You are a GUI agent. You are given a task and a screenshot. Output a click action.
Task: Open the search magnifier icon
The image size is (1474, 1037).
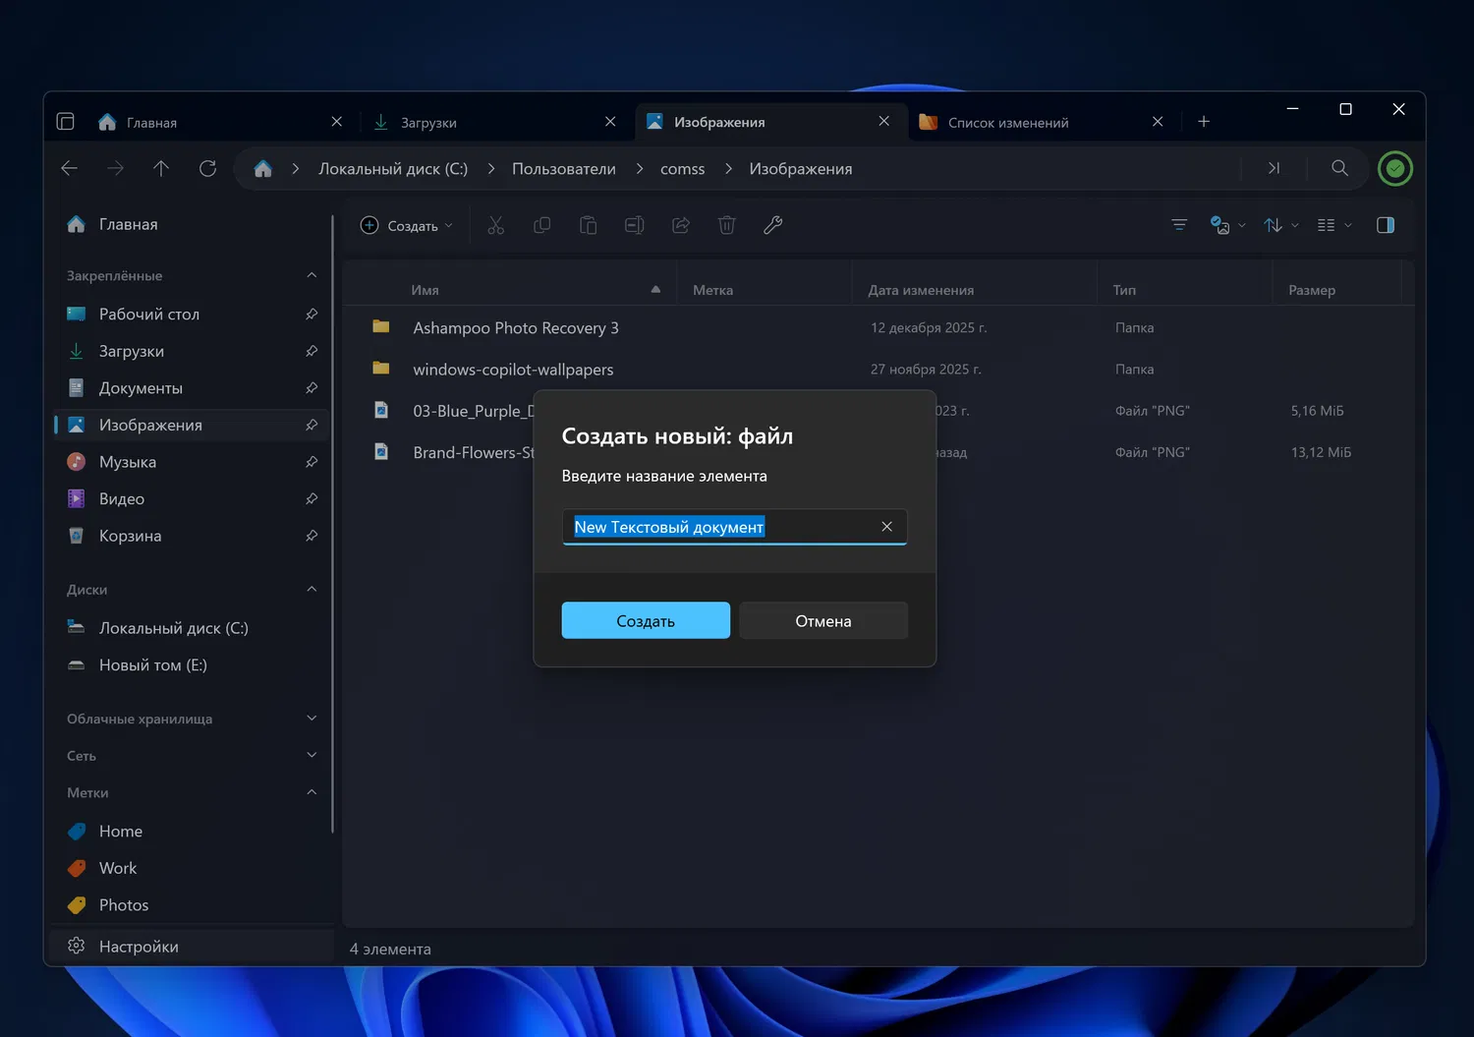click(1339, 168)
